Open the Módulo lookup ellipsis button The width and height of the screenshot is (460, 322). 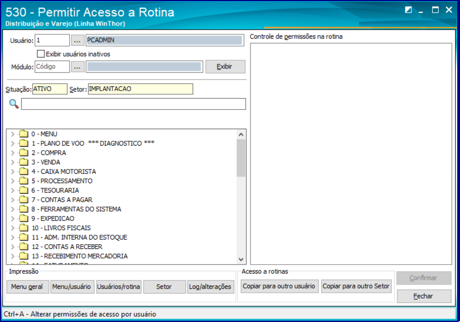tap(77, 67)
